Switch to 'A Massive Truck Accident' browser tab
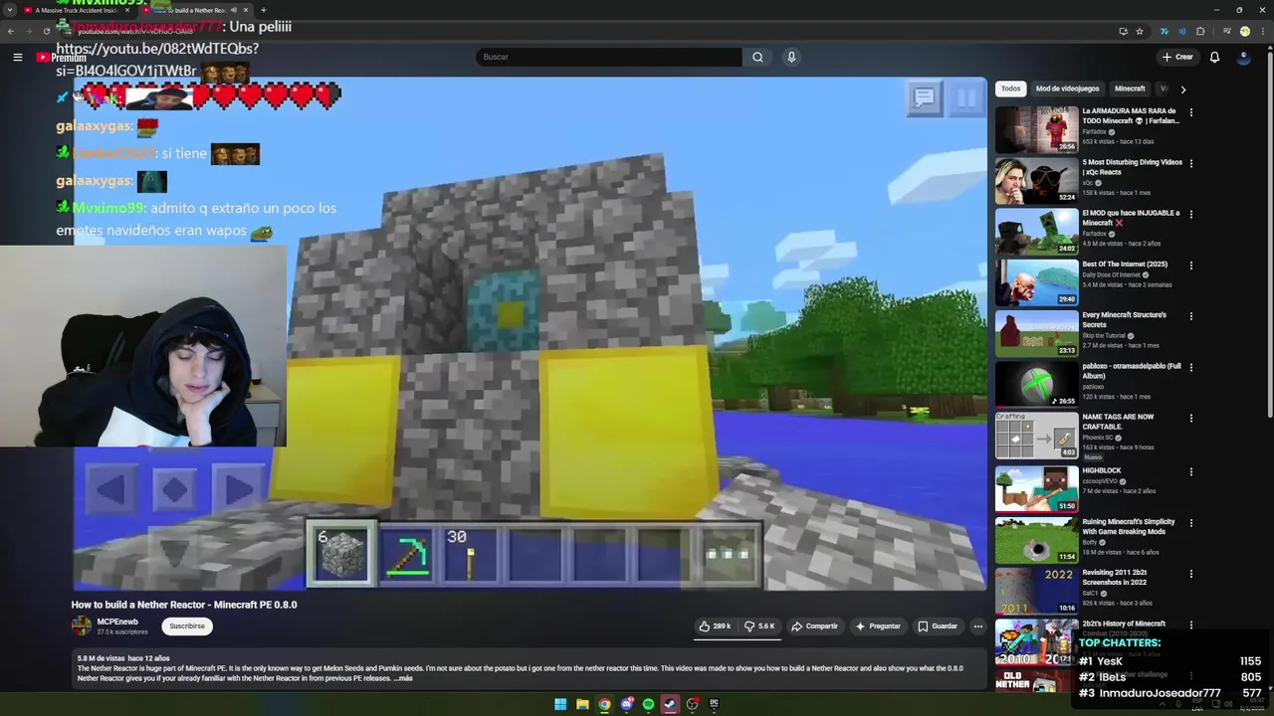Image resolution: width=1274 pixels, height=716 pixels. (x=78, y=10)
